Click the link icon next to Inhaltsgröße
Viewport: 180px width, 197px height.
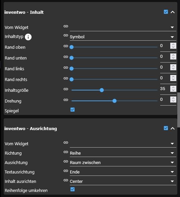tap(65, 89)
